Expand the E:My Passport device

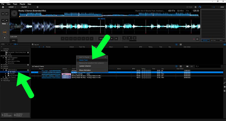click(x=4, y=77)
